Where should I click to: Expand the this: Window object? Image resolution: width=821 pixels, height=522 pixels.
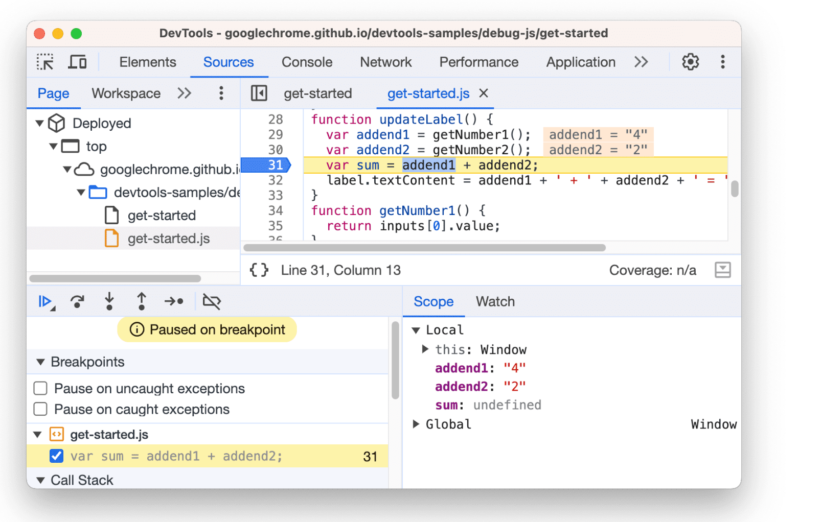click(425, 349)
